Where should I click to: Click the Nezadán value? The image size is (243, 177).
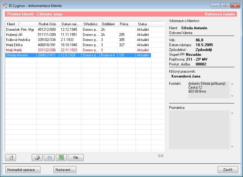pos(193,55)
